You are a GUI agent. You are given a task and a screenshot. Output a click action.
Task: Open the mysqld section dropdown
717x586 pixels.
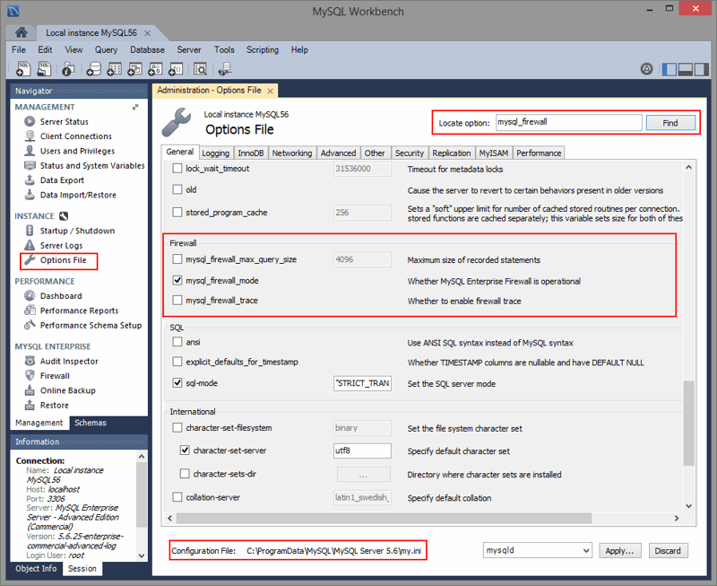[x=537, y=550]
